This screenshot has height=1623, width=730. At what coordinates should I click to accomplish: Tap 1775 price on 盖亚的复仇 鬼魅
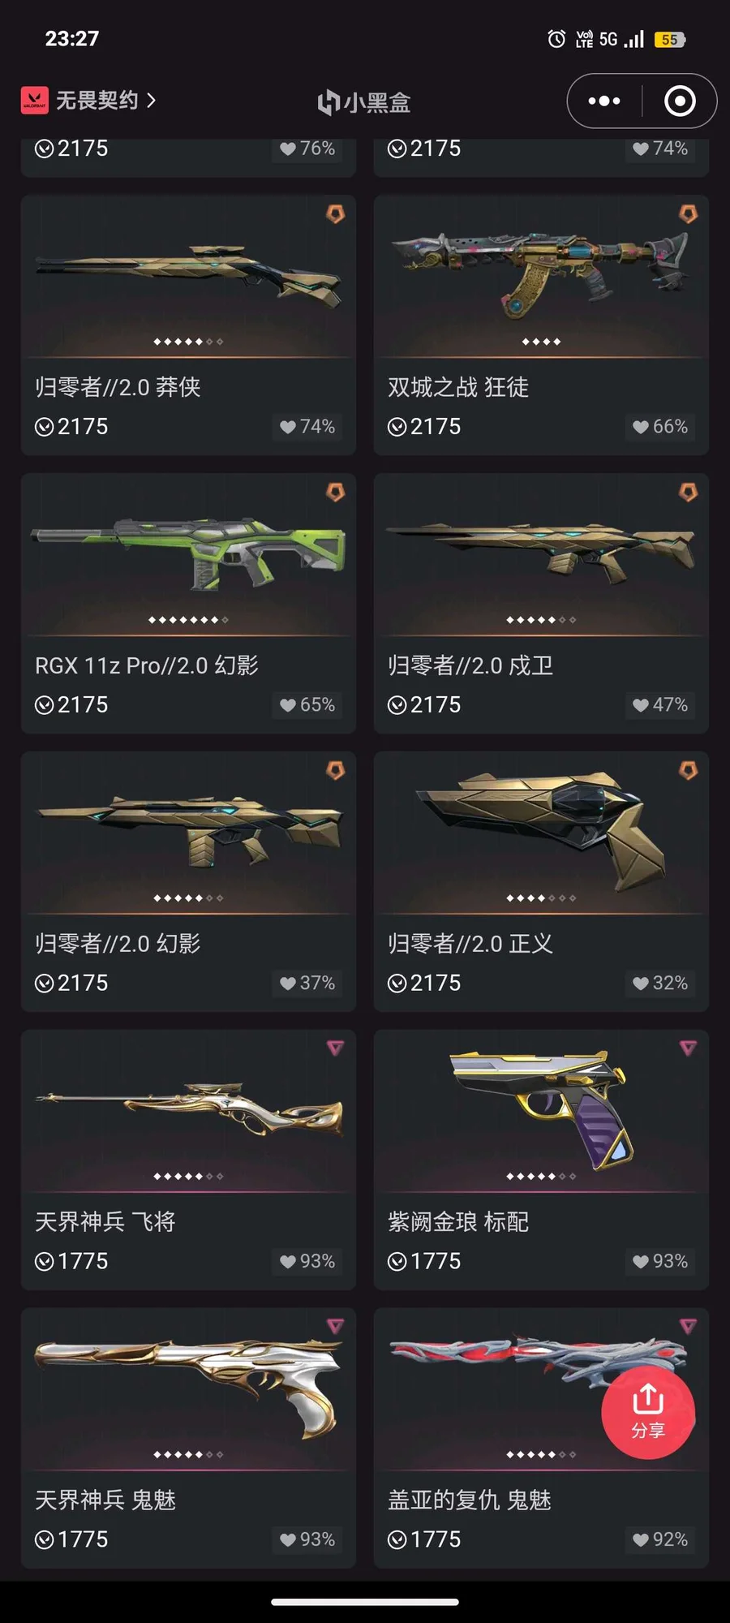pos(424,1539)
